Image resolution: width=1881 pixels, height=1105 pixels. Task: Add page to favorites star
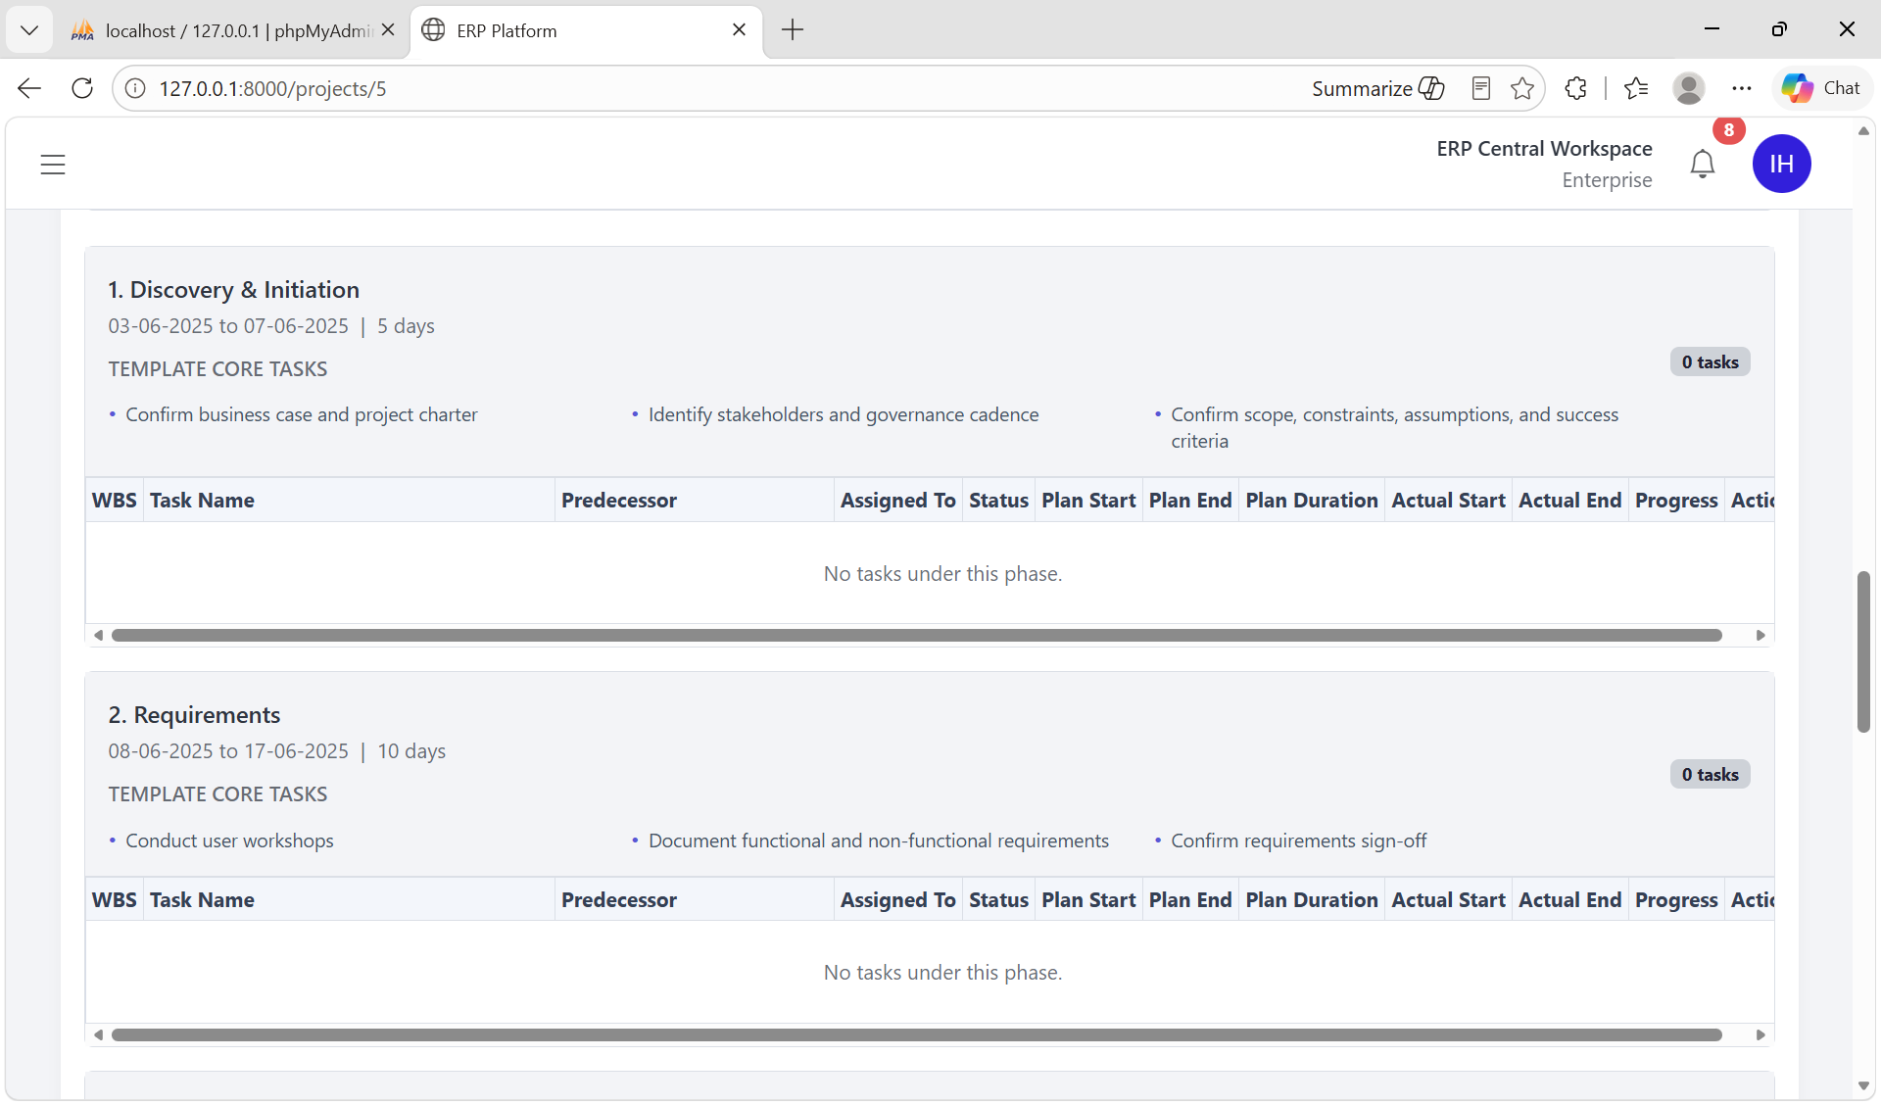(x=1522, y=88)
